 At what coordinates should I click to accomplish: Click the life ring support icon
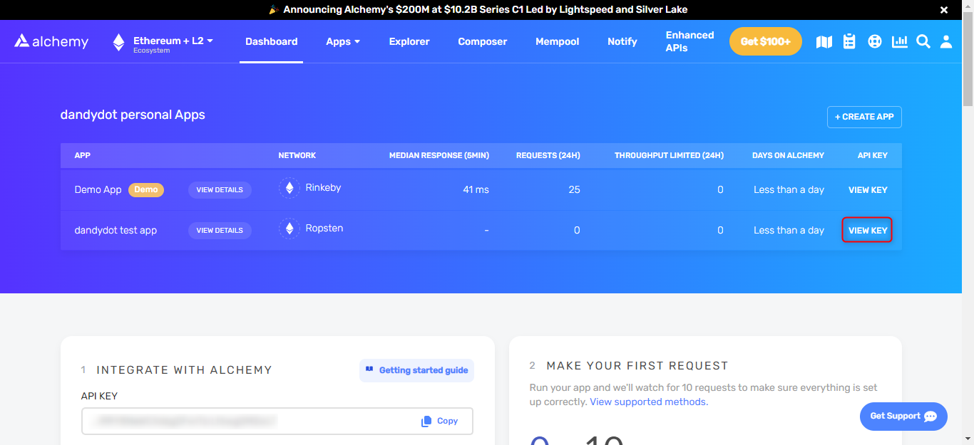pyautogui.click(x=875, y=42)
